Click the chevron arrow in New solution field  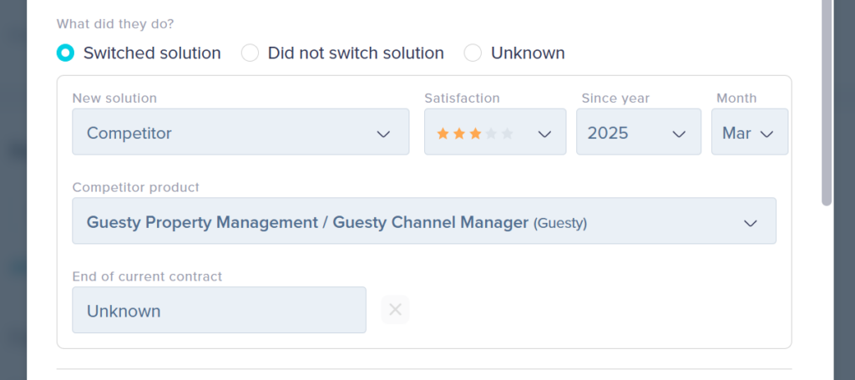point(383,134)
